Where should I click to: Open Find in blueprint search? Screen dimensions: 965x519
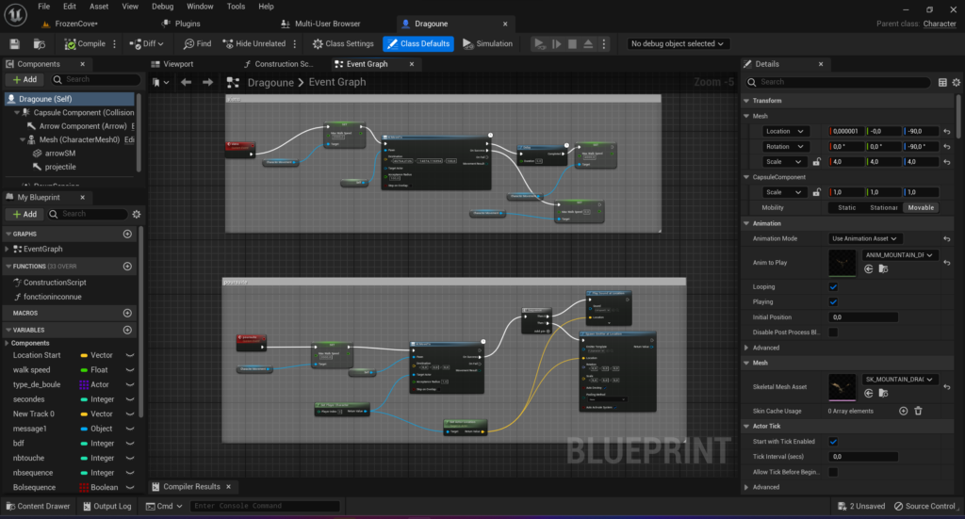[x=197, y=43]
